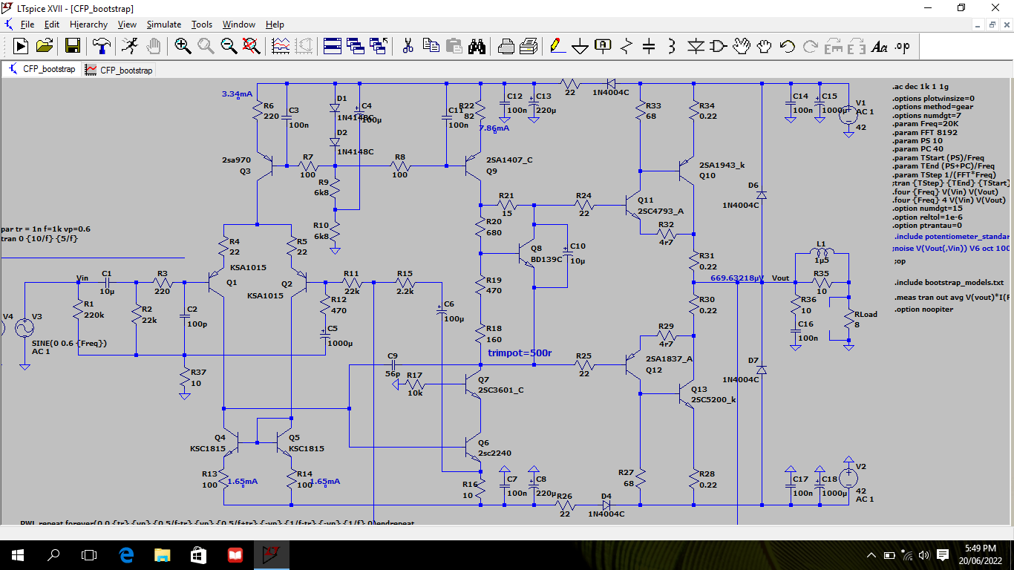1014x570 pixels.
Task: Select the Label Net tool
Action: pos(603,46)
